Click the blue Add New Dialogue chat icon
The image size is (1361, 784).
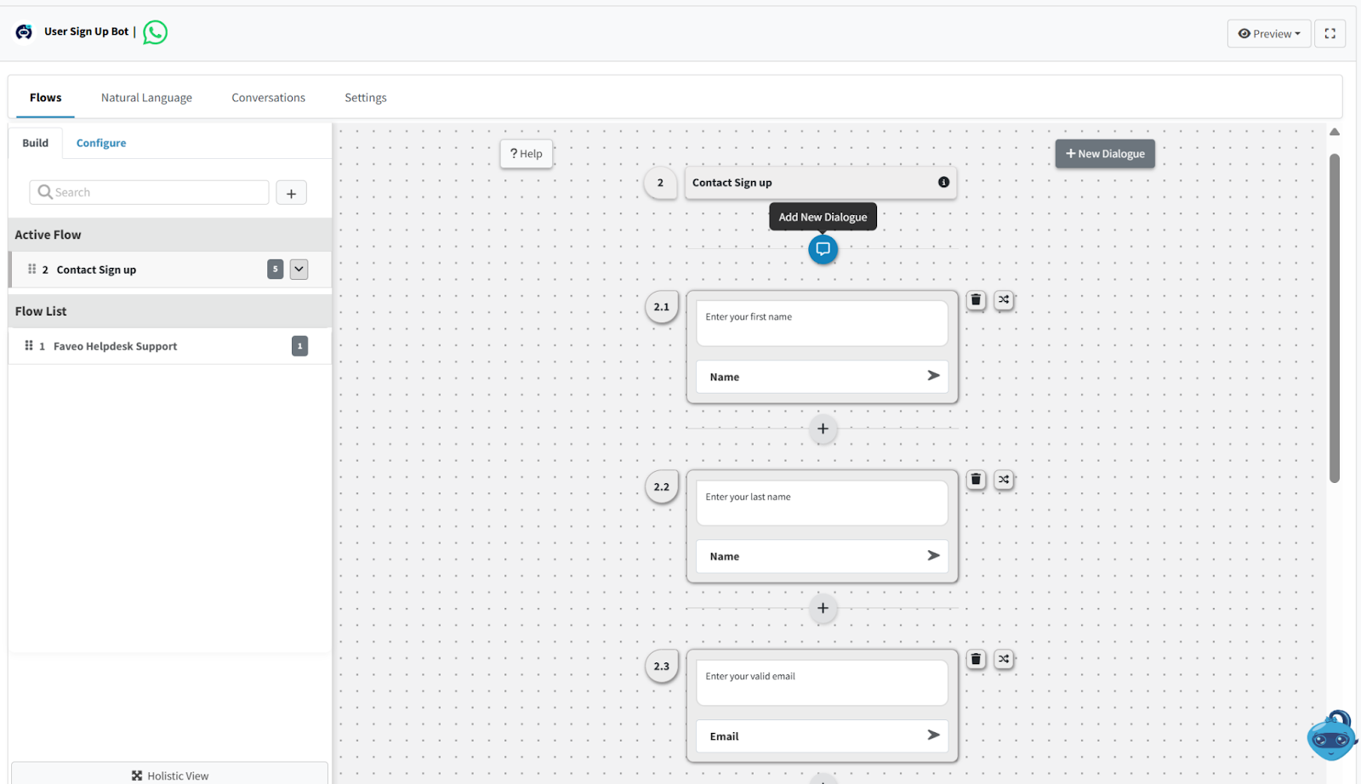click(823, 249)
